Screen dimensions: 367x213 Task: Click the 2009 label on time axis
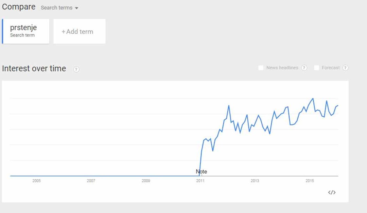click(146, 181)
